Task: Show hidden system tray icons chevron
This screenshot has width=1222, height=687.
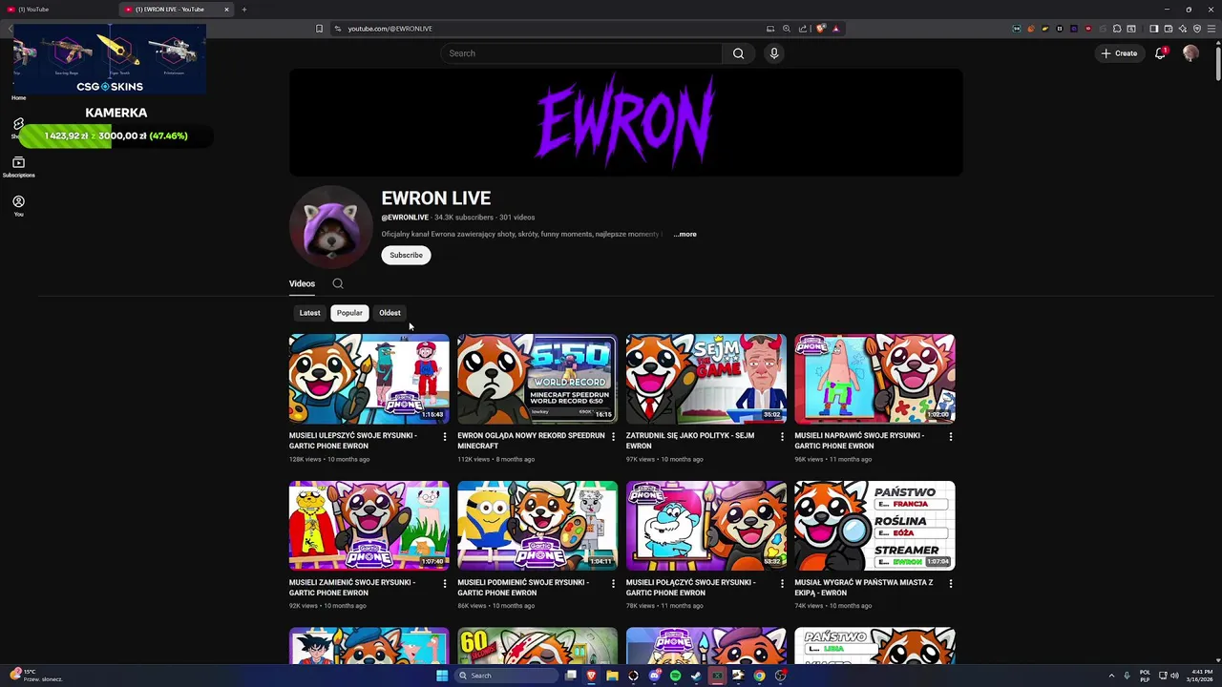Action: [1111, 676]
